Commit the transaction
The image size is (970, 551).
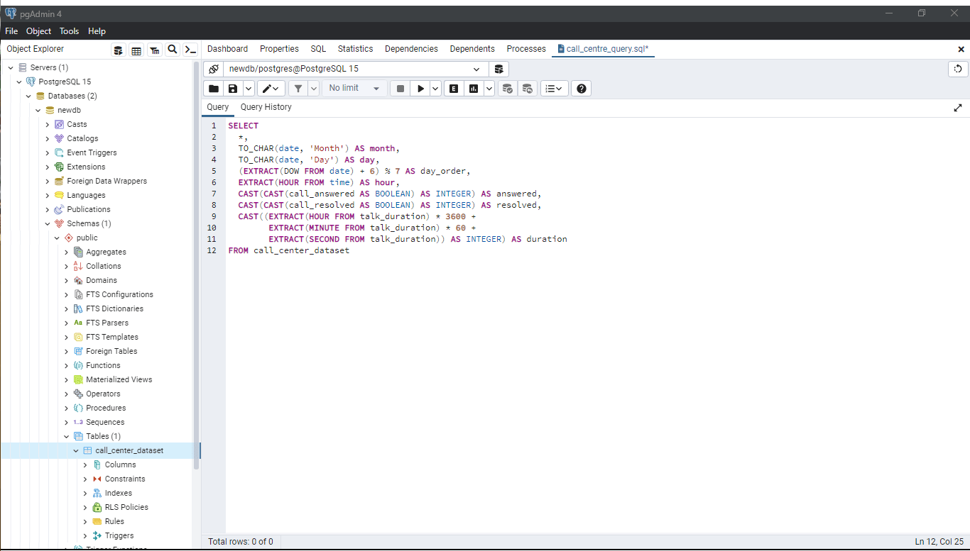pos(507,89)
